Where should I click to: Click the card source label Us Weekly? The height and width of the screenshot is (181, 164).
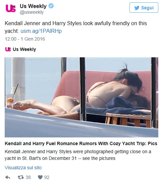[x=24, y=49]
